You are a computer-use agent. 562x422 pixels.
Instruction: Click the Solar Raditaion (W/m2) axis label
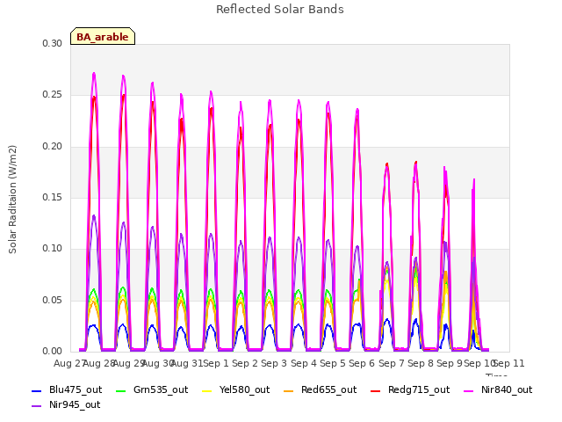click(12, 200)
